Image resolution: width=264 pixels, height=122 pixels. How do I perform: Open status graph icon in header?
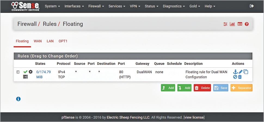pyautogui.click(x=232, y=24)
